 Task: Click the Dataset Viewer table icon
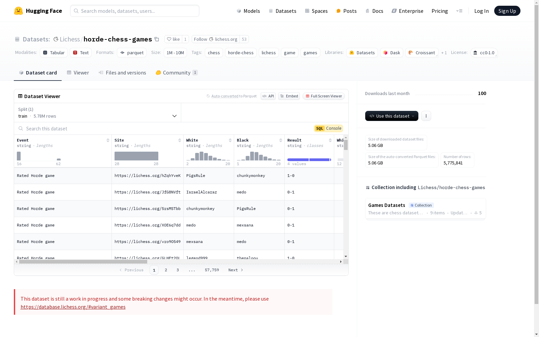pos(20,96)
